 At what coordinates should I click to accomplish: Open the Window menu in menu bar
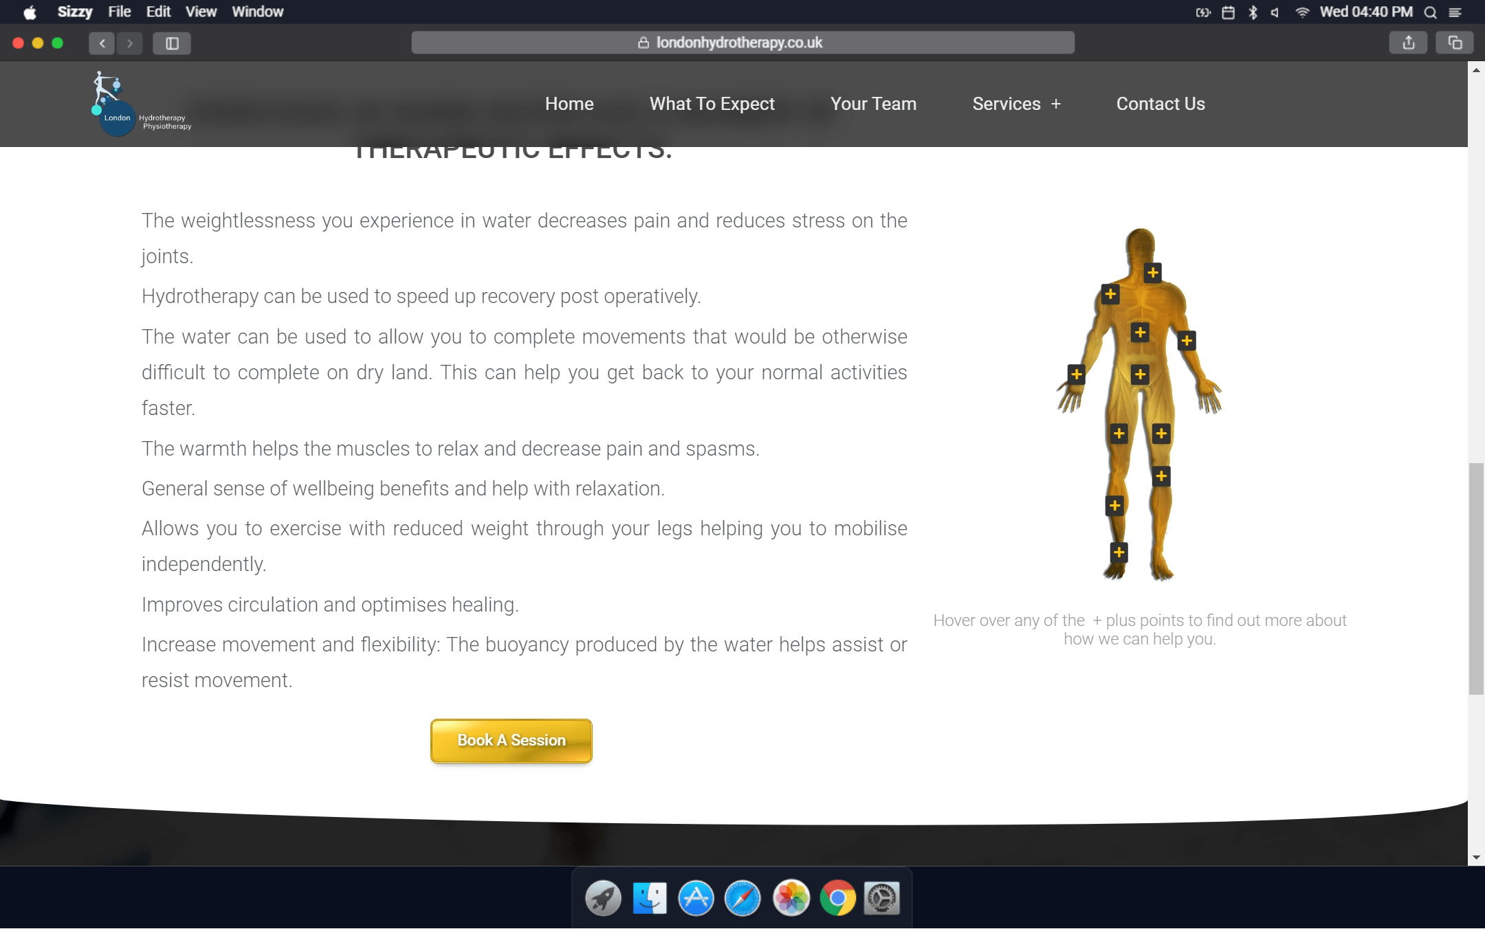click(x=257, y=12)
